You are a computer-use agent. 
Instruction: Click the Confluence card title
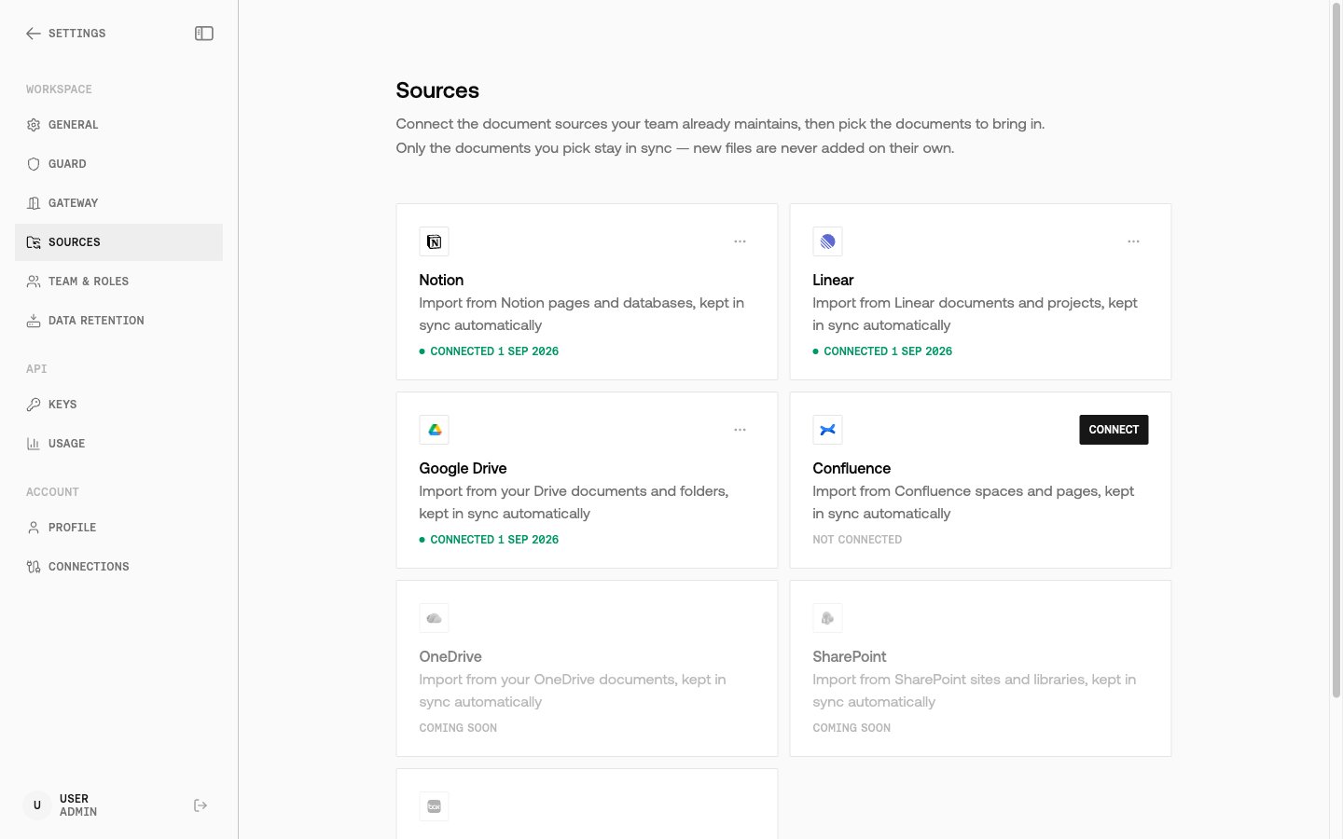click(x=851, y=469)
